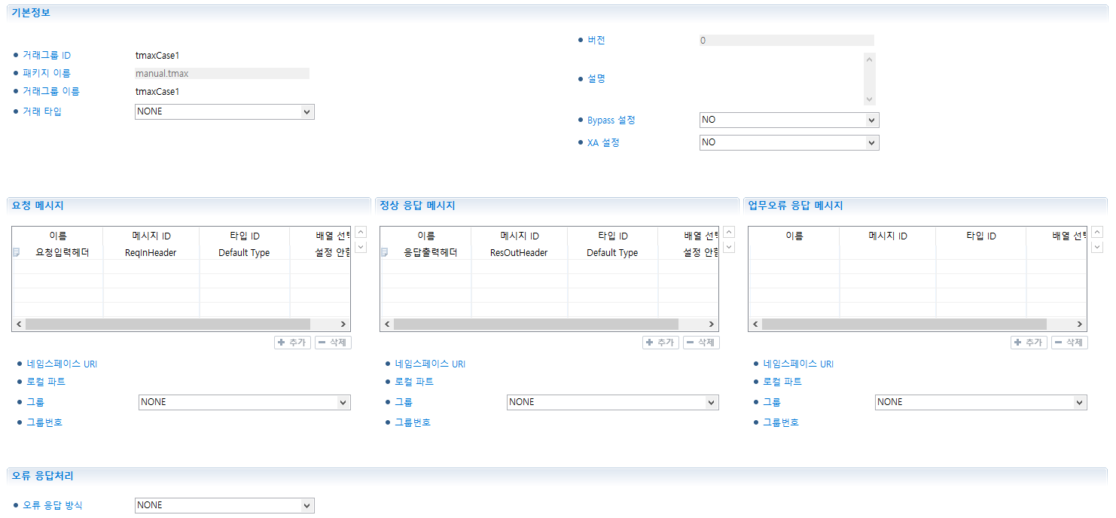The height and width of the screenshot is (518, 1116).
Task: Click the down scroll arrow in 설명 box
Action: (870, 99)
